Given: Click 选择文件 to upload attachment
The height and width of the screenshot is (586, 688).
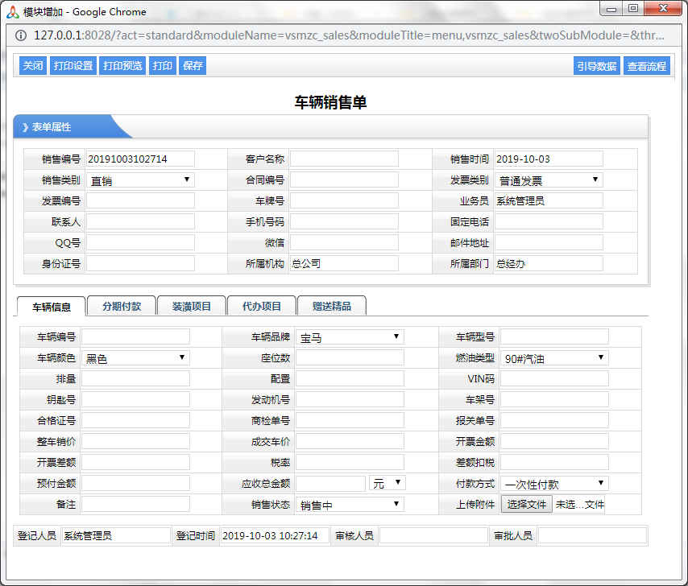Looking at the screenshot, I should pos(526,505).
